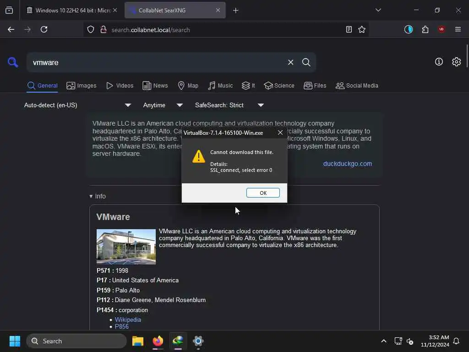469x352 pixels.
Task: Click the taskbar Search box
Action: click(76, 341)
